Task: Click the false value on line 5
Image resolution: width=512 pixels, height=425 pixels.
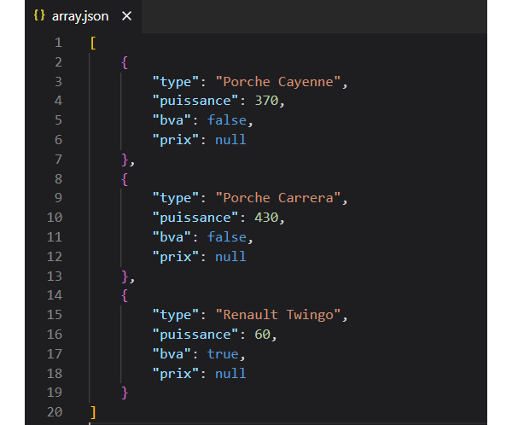Action: click(x=227, y=120)
